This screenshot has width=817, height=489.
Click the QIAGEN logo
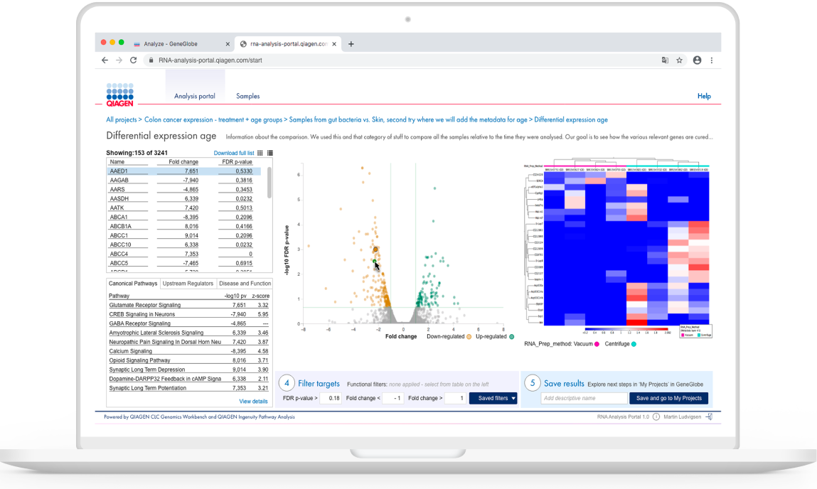pos(119,95)
